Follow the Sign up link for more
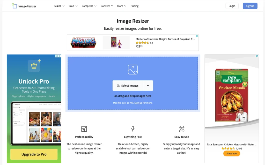The image size is (265, 165). (x=138, y=103)
